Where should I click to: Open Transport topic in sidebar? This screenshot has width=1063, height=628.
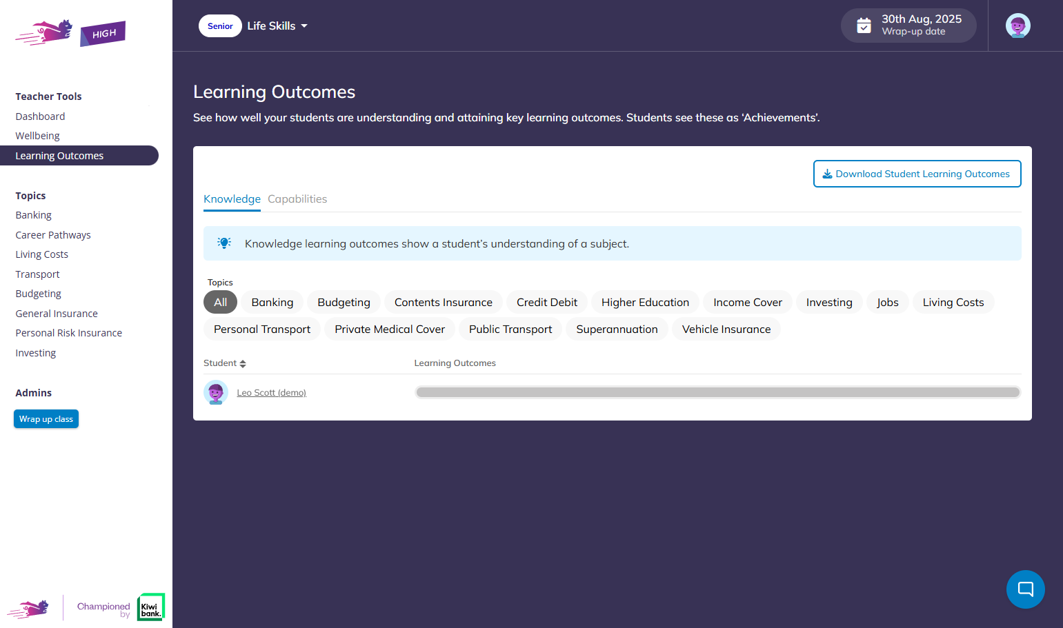pos(37,274)
